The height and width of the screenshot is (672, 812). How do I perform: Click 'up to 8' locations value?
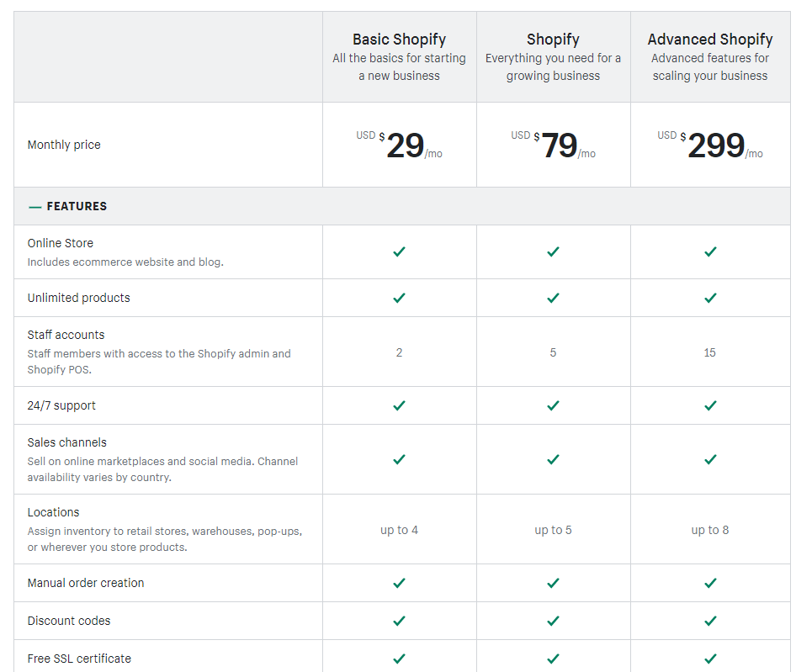pyautogui.click(x=710, y=530)
